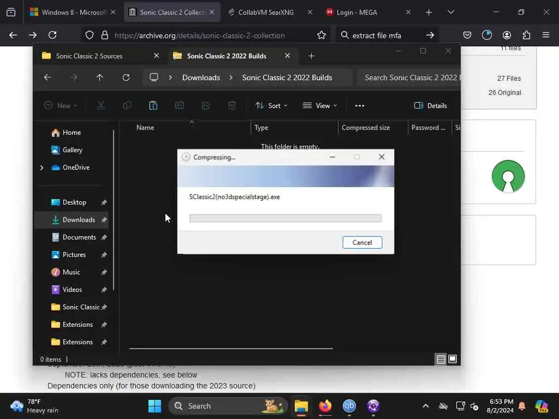The width and height of the screenshot is (559, 419).
Task: Open Firefox account icon
Action: coord(507,35)
